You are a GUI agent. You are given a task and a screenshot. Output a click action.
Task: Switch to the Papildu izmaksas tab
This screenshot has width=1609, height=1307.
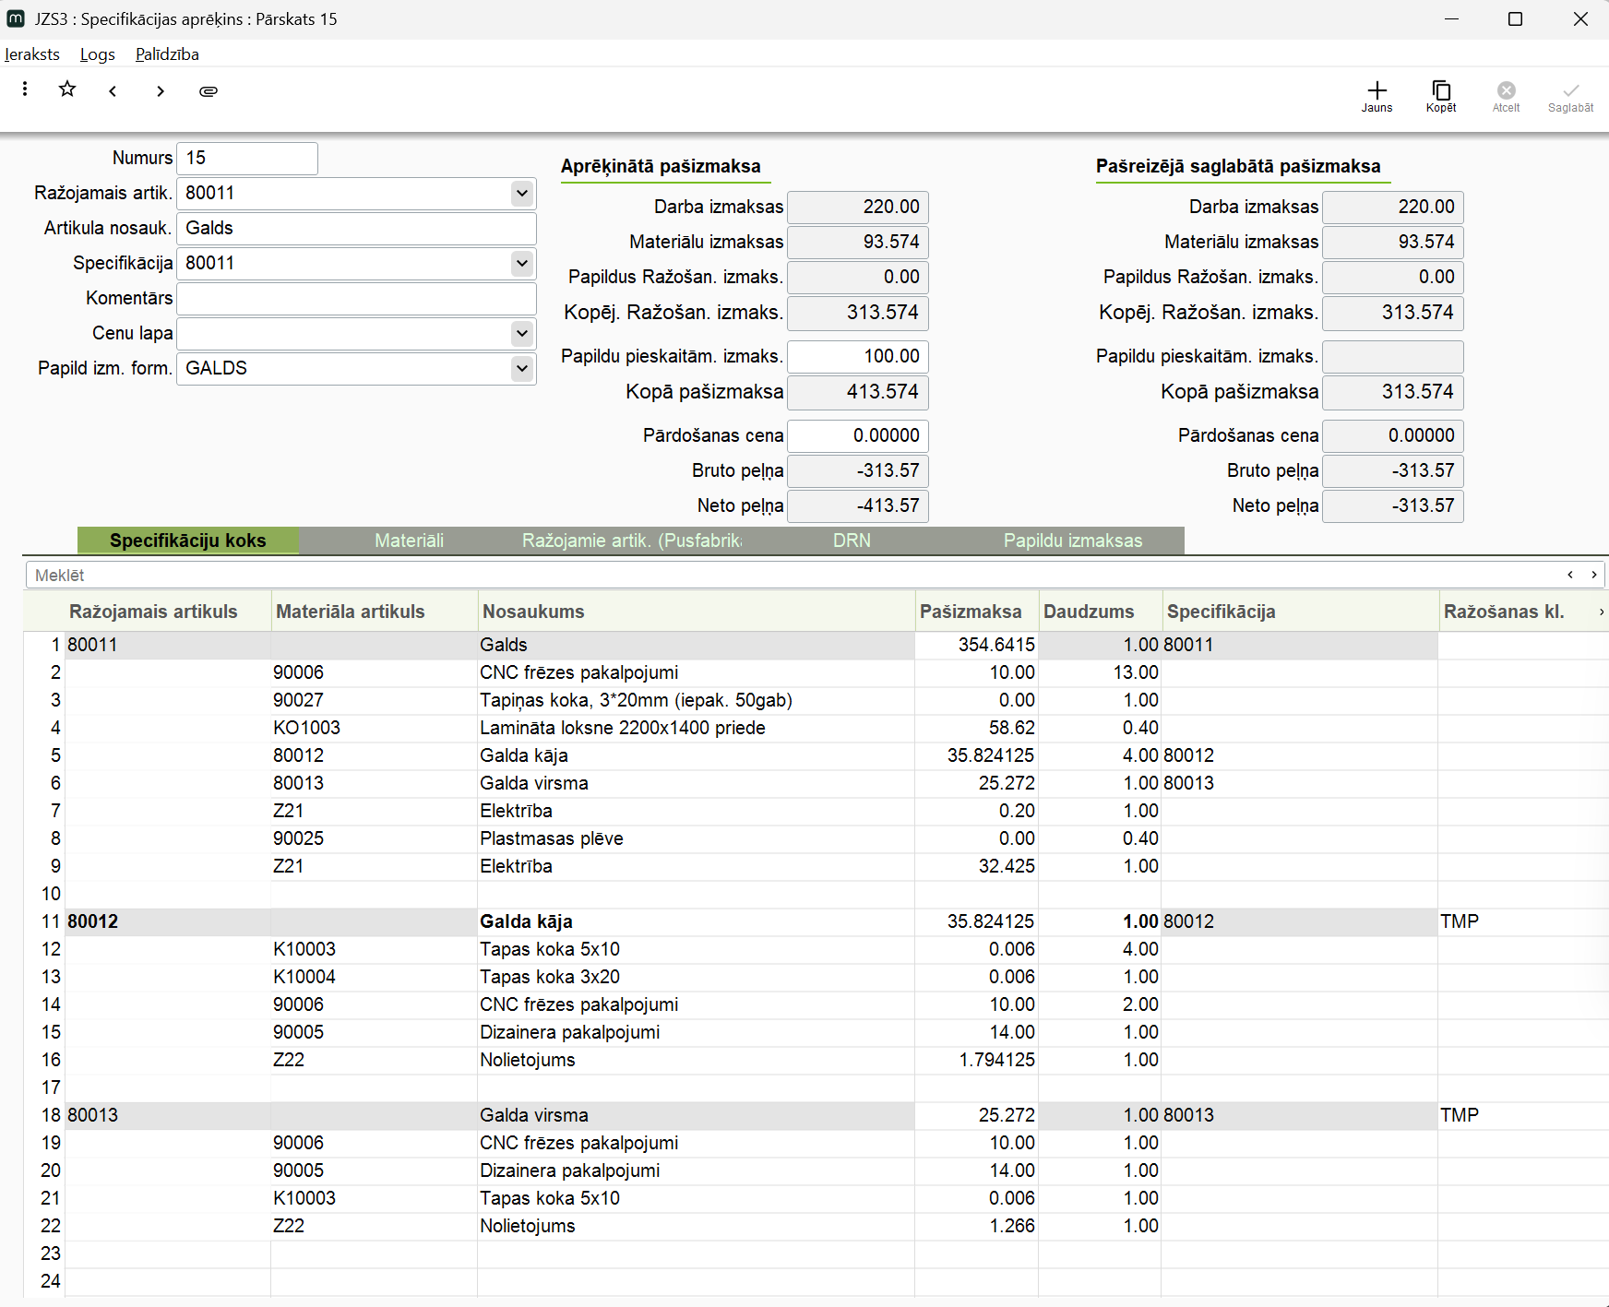click(1072, 541)
